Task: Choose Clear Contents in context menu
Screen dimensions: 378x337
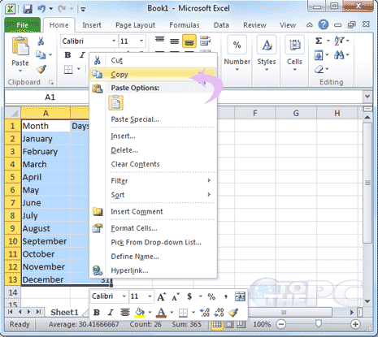Action: coord(153,164)
